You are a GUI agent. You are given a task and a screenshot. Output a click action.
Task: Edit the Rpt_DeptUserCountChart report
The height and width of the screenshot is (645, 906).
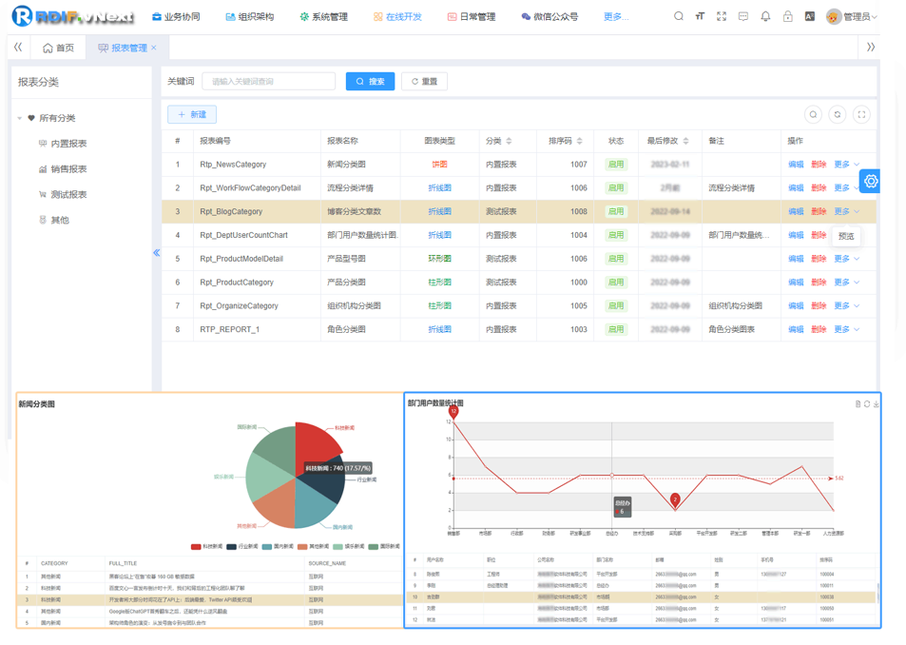click(796, 235)
